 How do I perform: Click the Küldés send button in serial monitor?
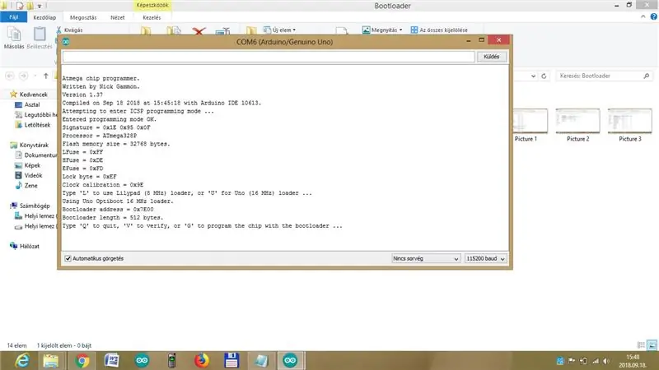tap(491, 57)
